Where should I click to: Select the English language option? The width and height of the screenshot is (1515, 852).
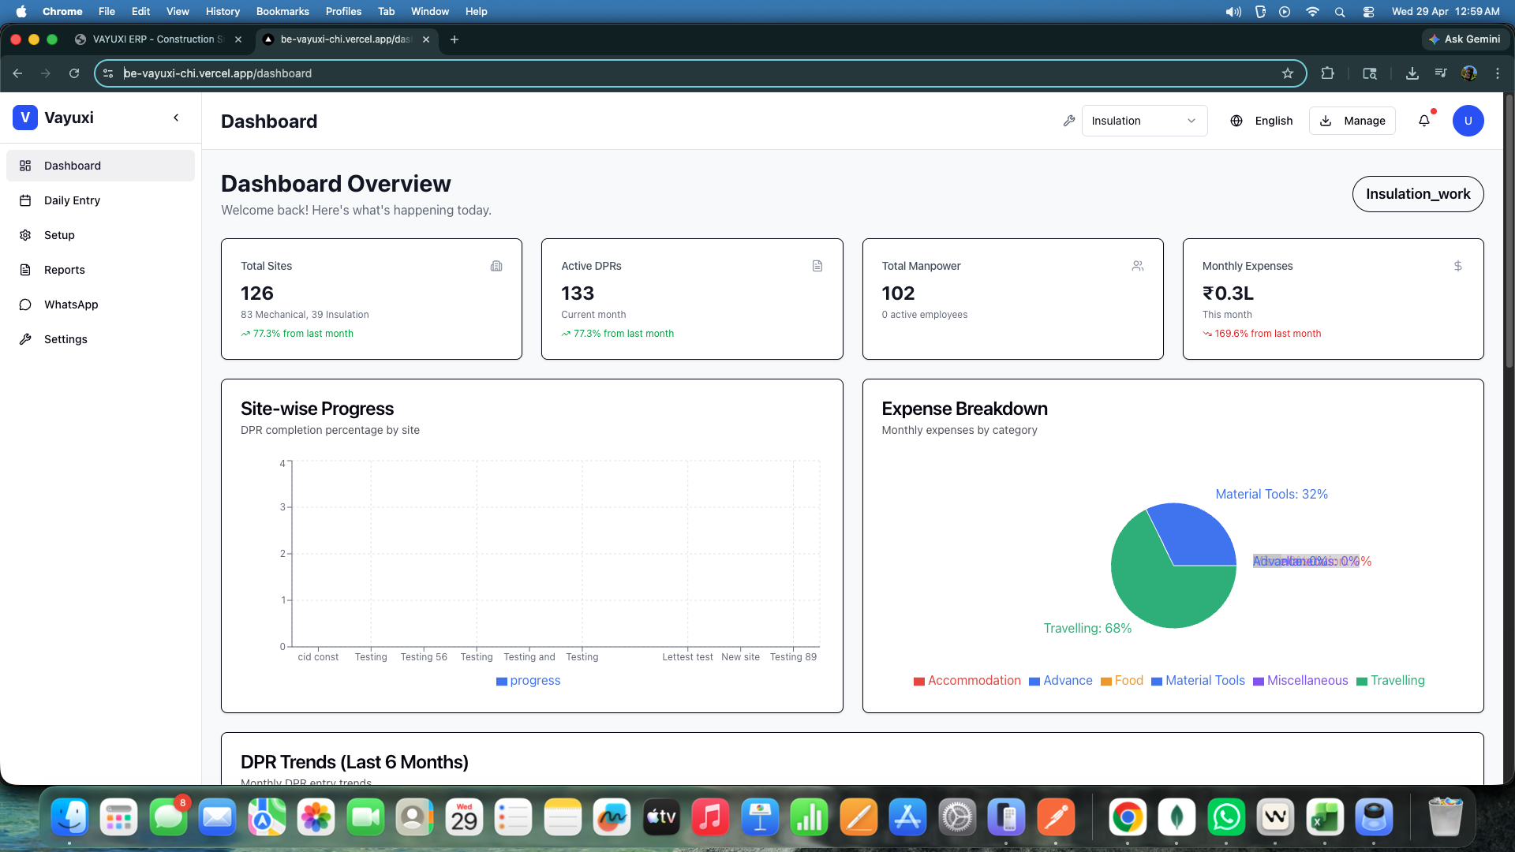click(x=1274, y=121)
